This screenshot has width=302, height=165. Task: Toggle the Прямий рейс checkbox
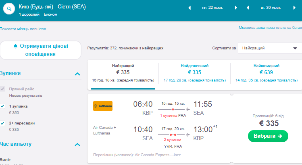[x=3, y=89]
